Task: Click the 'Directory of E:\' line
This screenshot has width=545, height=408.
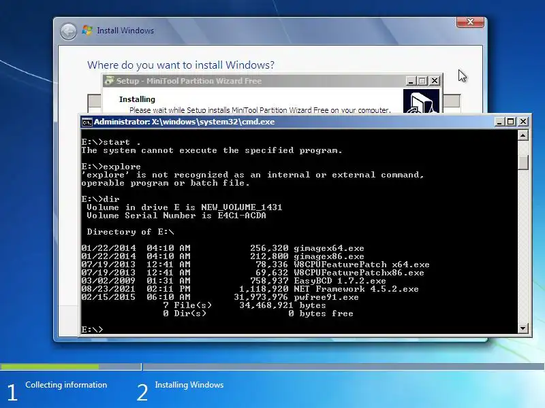Action: (130, 232)
